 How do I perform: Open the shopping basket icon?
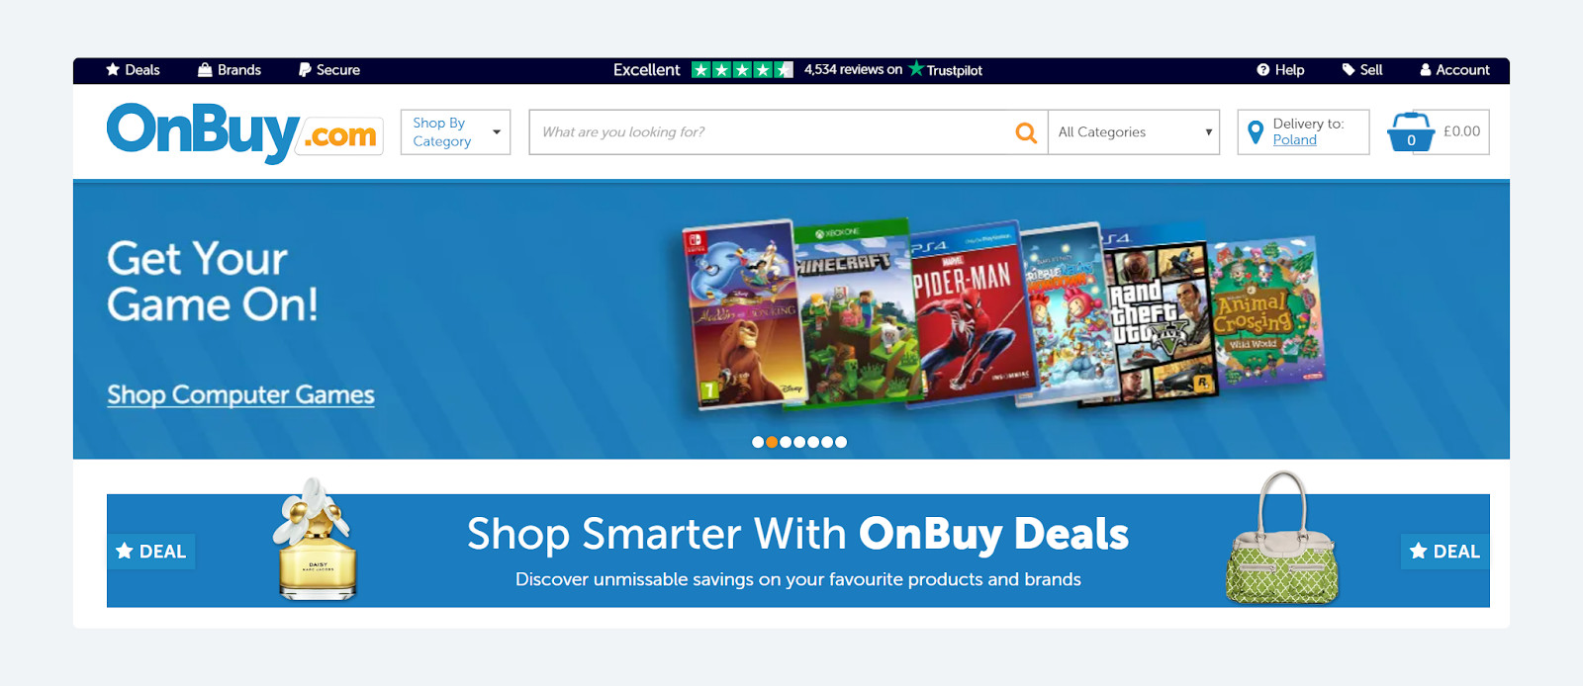click(1411, 131)
